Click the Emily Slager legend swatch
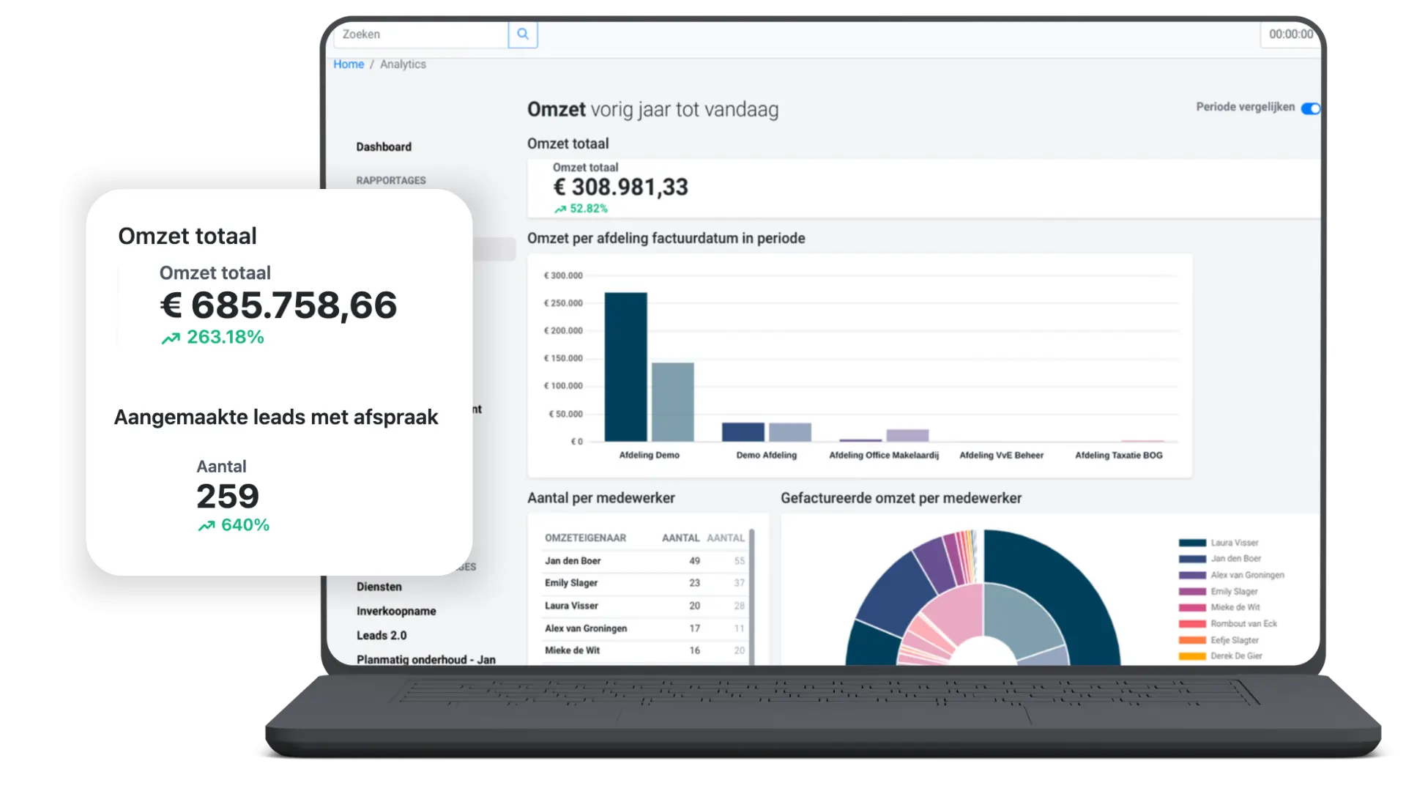 tap(1192, 591)
